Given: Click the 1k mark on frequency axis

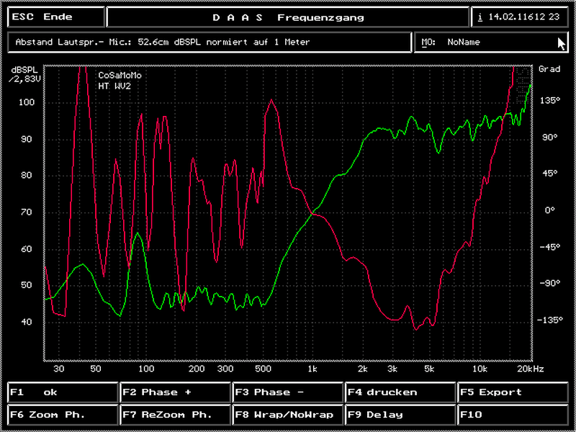Looking at the screenshot, I should coord(312,369).
